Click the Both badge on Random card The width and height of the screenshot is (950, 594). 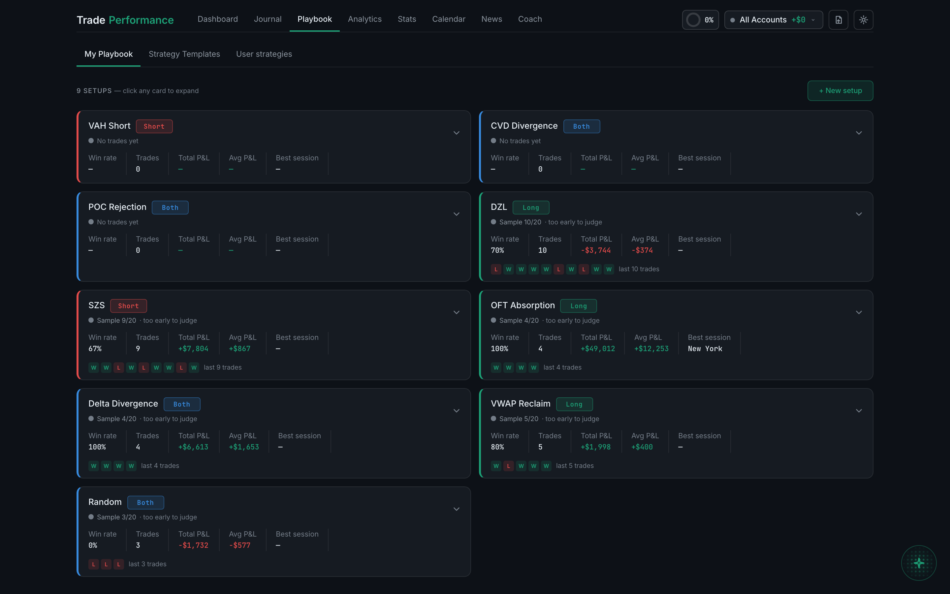(x=145, y=503)
